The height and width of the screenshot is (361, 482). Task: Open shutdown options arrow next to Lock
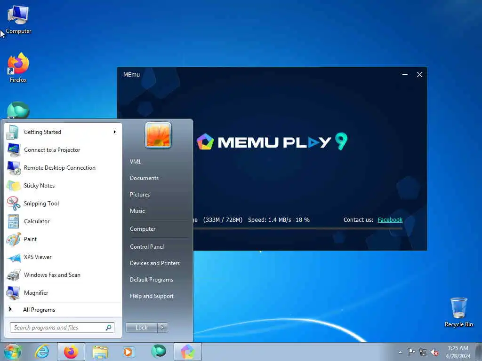click(162, 328)
